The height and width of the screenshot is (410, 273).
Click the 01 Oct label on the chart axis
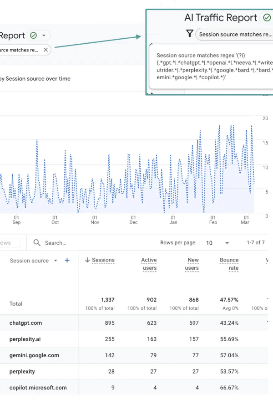pyautogui.click(x=55, y=220)
